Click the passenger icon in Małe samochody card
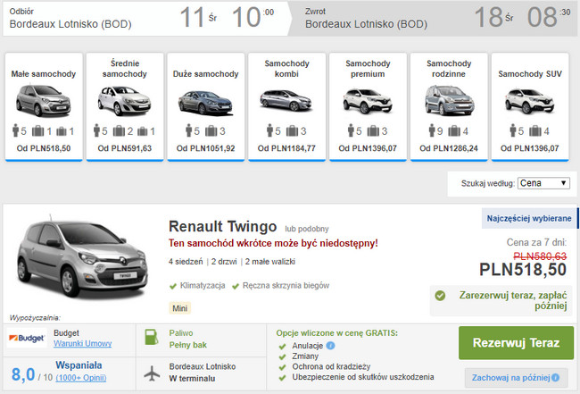580x394 pixels. pos(15,130)
